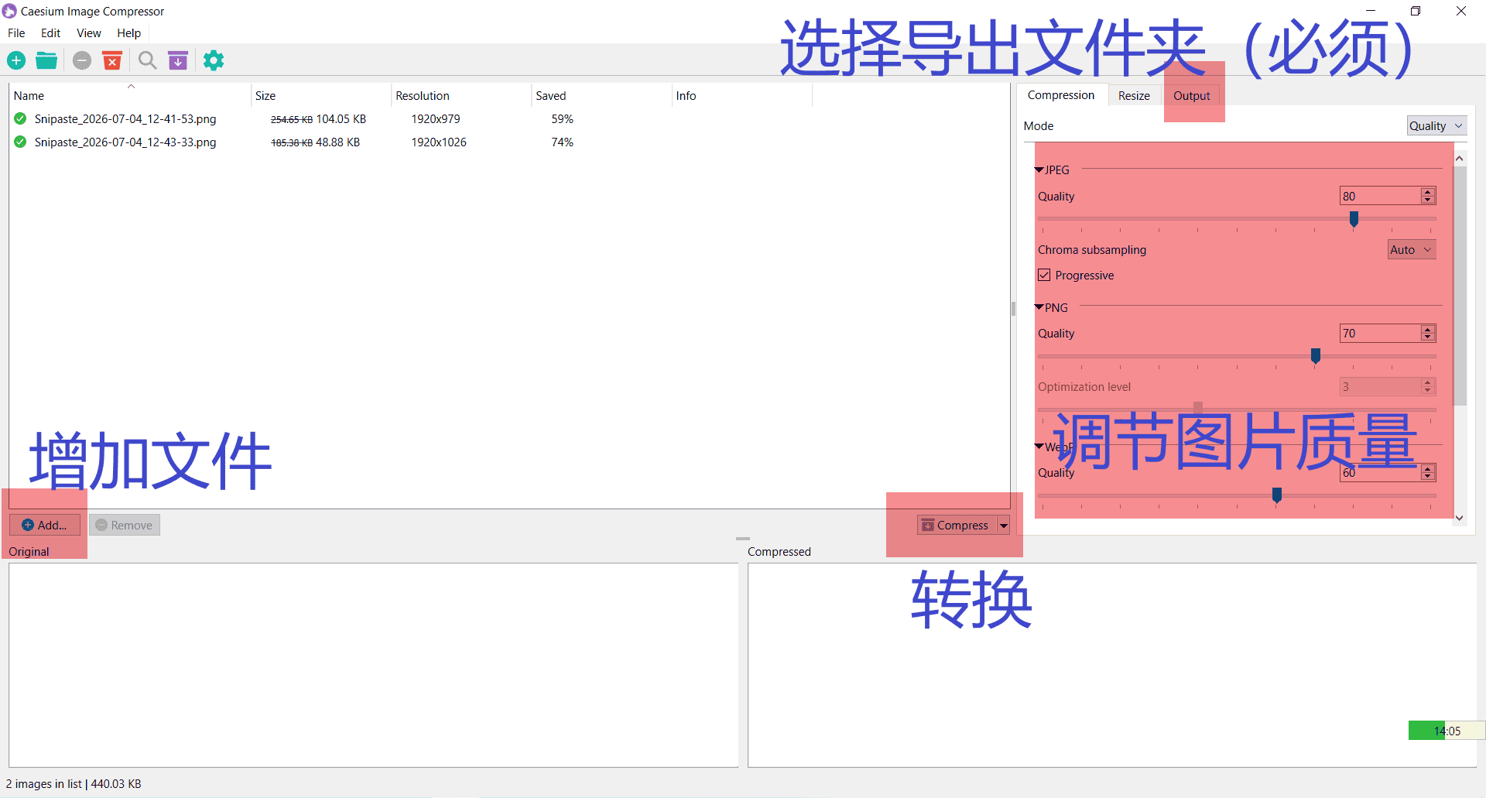The height and width of the screenshot is (798, 1486).
Task: Click the Caesium app icon in the title bar
Action: click(x=9, y=11)
